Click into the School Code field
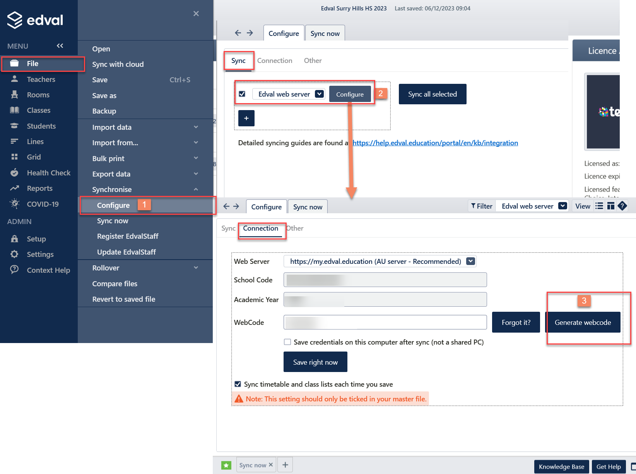Viewport: 636px width, 474px height. (385, 280)
